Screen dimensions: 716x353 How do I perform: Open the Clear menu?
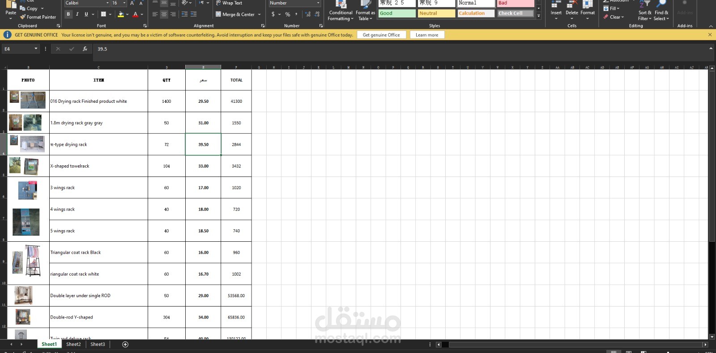tap(614, 17)
